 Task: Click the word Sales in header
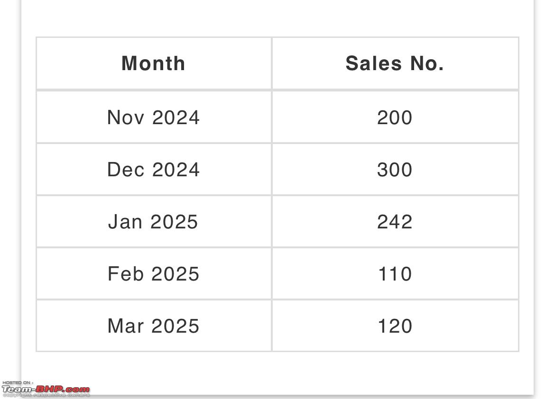pos(374,63)
